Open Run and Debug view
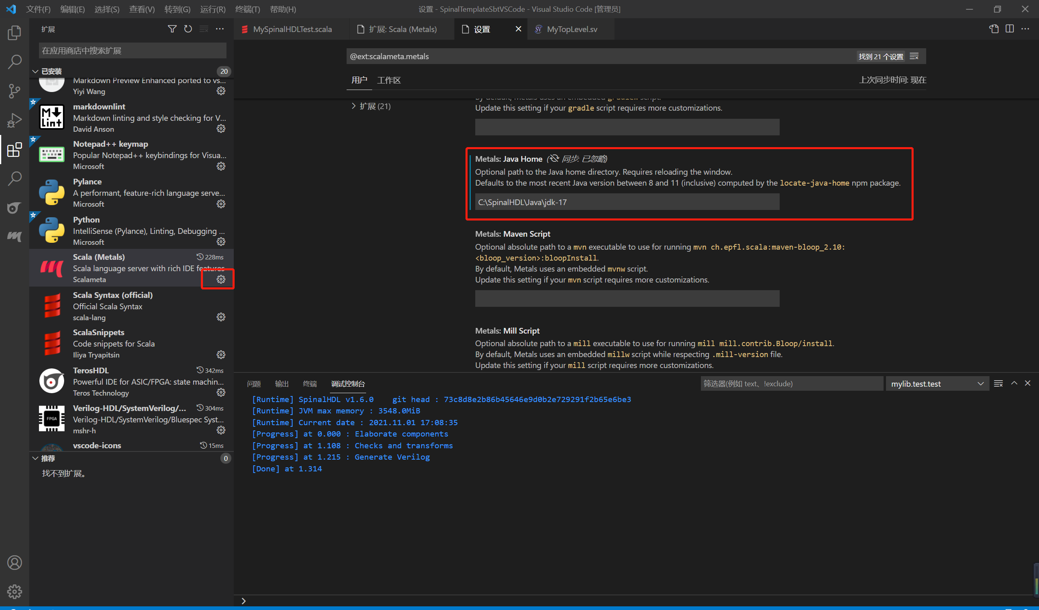Viewport: 1039px width, 610px height. click(x=15, y=120)
